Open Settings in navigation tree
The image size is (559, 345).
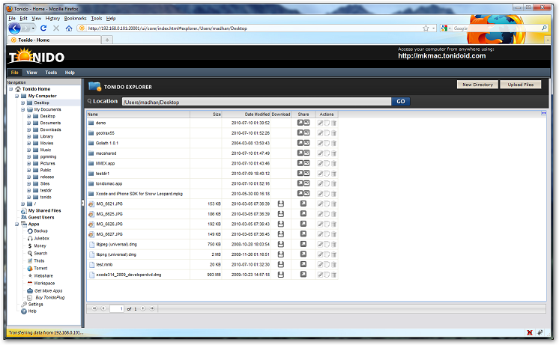[36, 305]
